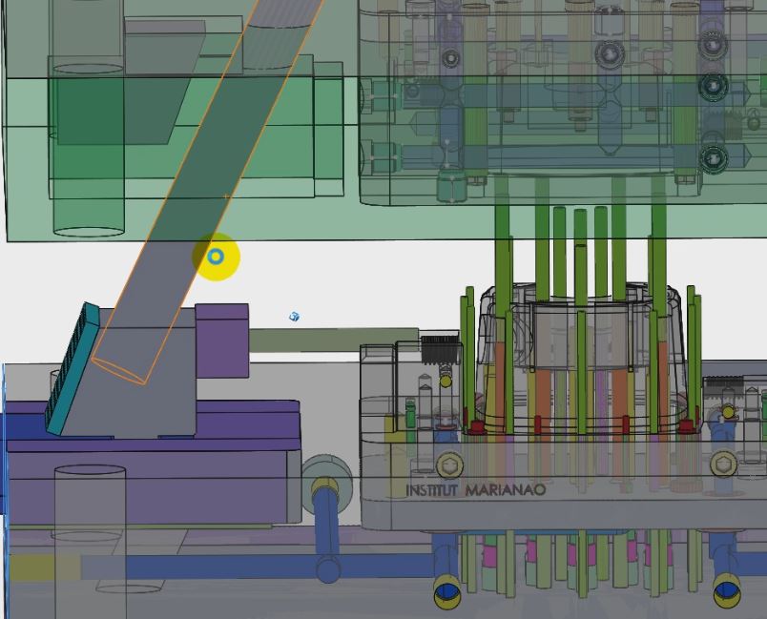Select the purple slider block behind angled pin
This screenshot has height=619, width=767.
point(222,339)
